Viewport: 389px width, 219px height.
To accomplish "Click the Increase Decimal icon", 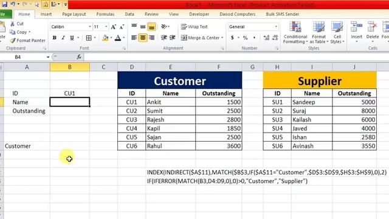I will click(266, 38).
